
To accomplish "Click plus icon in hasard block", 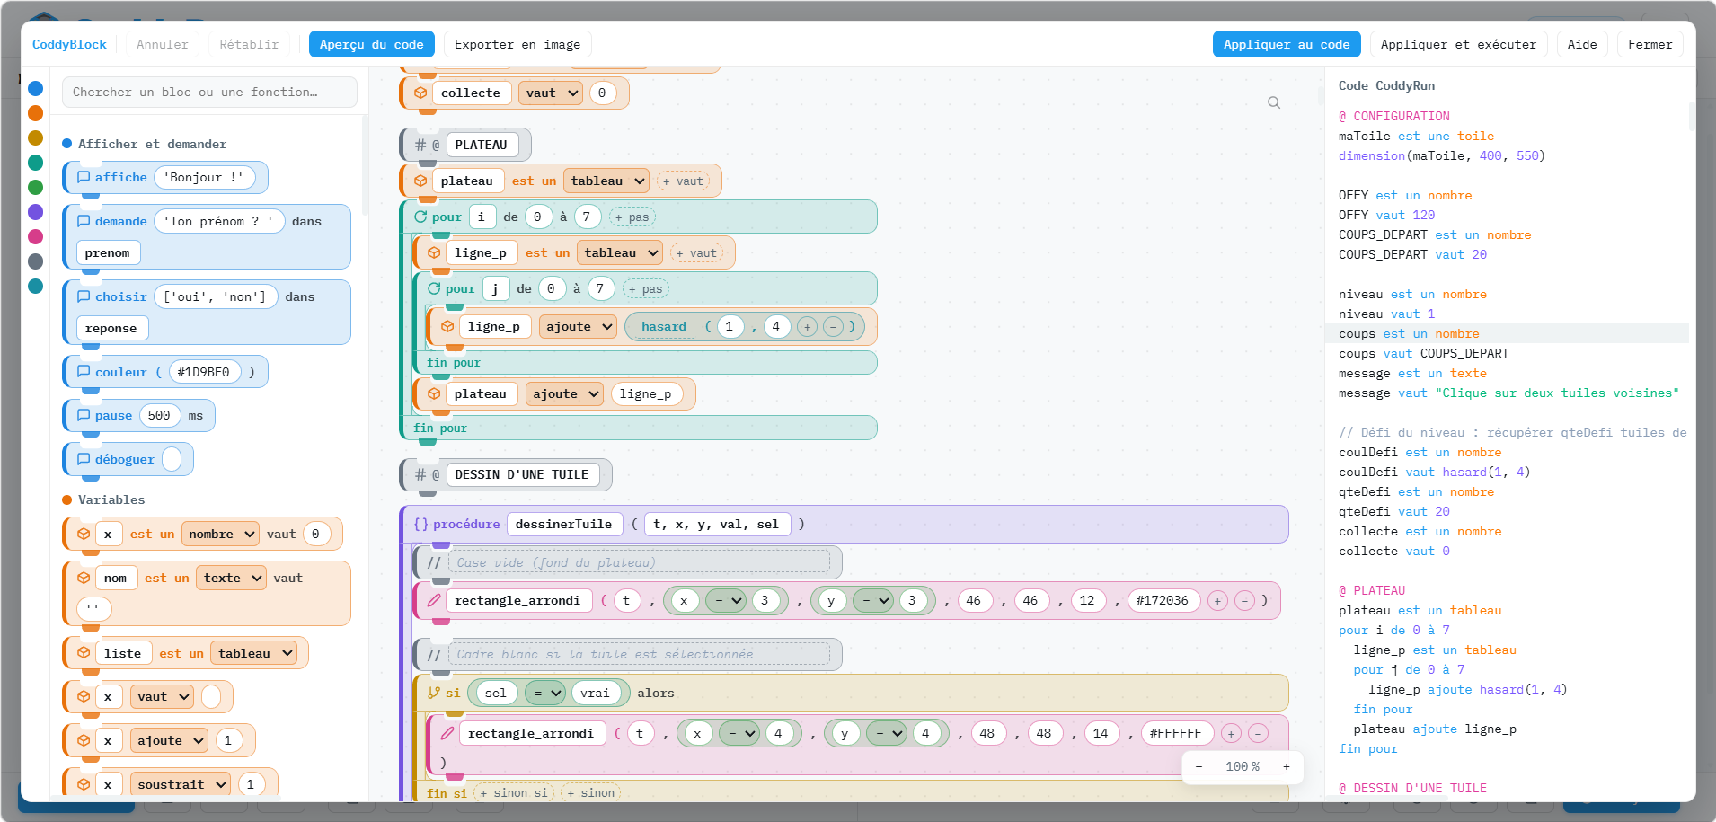I will (807, 326).
